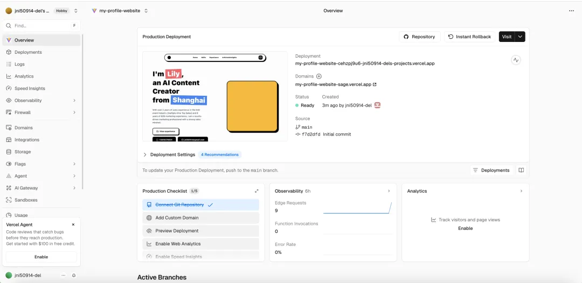The height and width of the screenshot is (283, 582).
Task: Go to Logs in sidebar
Action: (41, 64)
